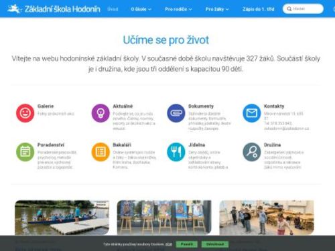Open Zápis do 1. tříd menu item

(259, 9)
